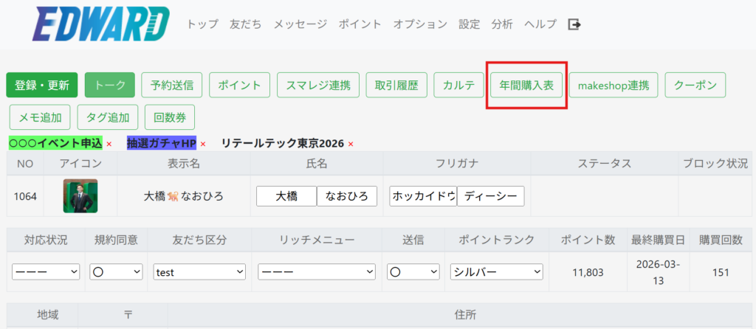Open the 友だち menu

[246, 24]
